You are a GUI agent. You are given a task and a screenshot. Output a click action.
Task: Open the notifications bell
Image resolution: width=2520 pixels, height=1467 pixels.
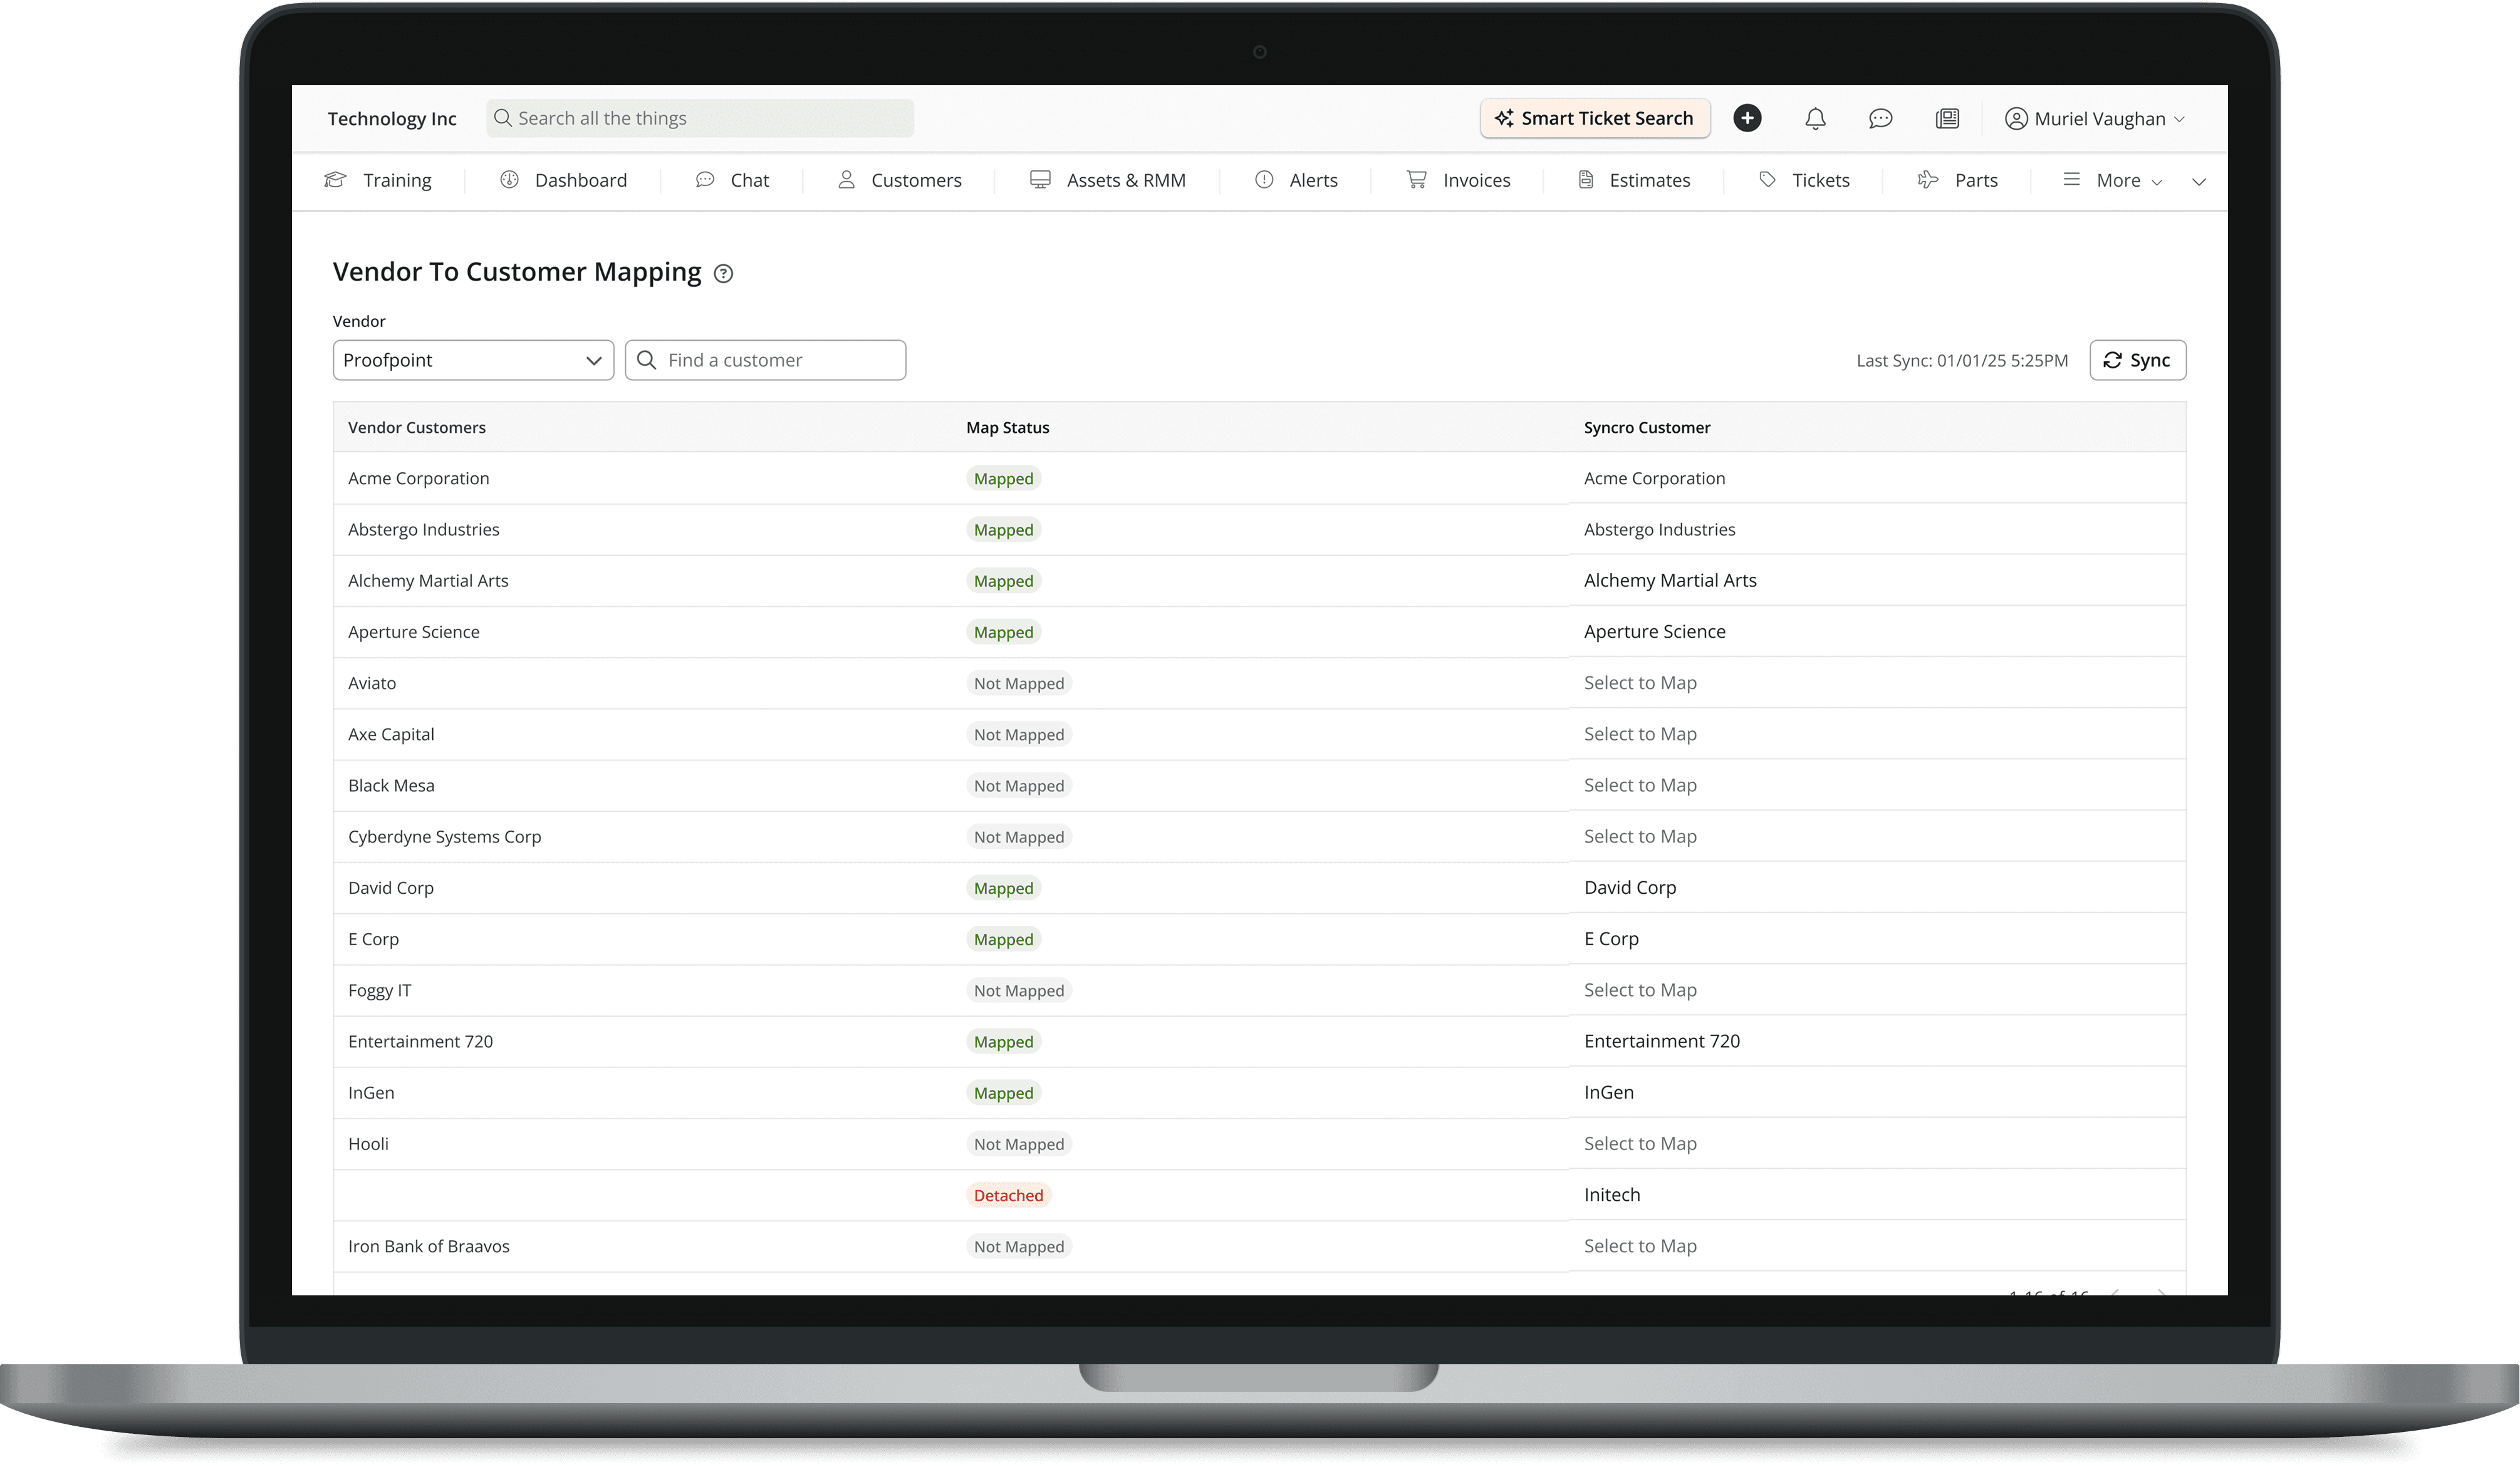1815,119
